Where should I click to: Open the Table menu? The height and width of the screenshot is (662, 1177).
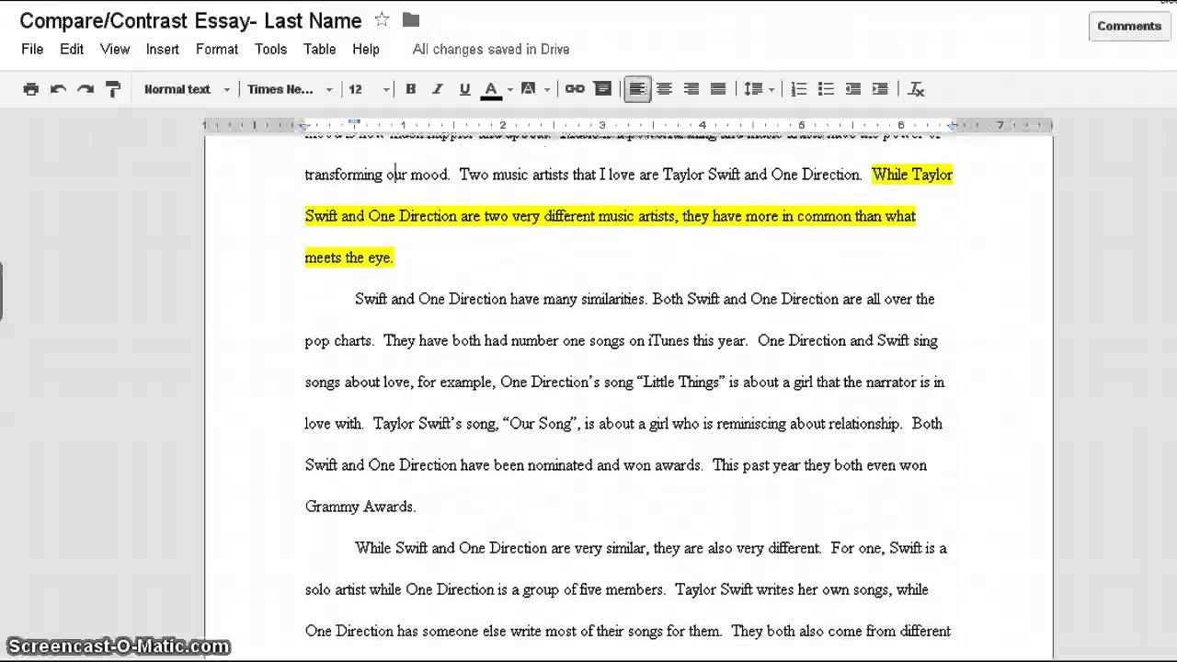[320, 50]
